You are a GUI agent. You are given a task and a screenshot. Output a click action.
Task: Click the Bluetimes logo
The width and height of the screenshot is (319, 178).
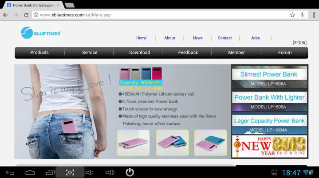tap(41, 33)
